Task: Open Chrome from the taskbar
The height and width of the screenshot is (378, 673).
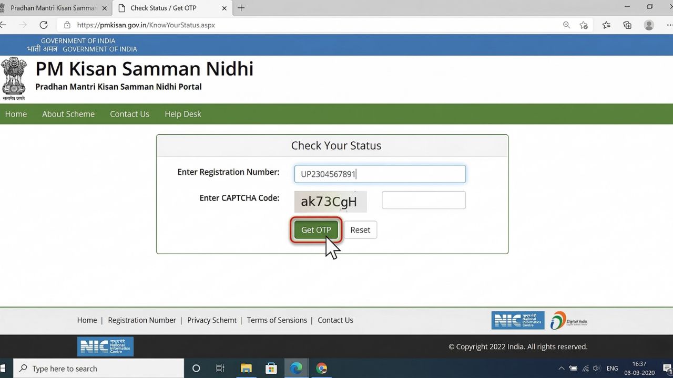Action: (321, 368)
